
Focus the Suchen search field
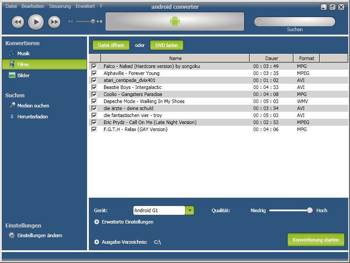click(x=294, y=21)
